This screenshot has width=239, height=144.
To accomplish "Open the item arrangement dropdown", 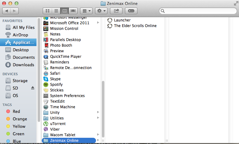I will [86, 11].
